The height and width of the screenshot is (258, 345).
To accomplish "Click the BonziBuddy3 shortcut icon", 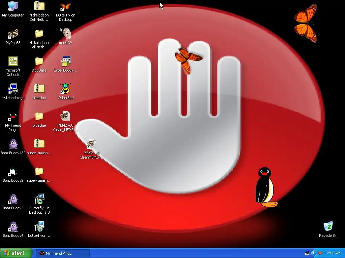I will (x=13, y=199).
